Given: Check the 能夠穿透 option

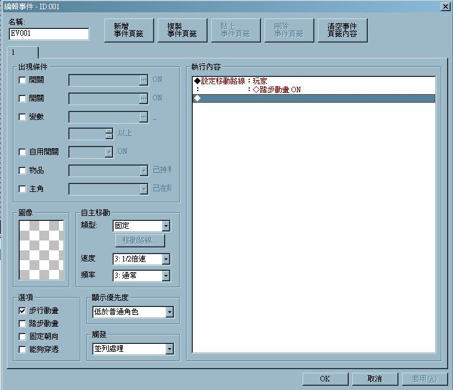Looking at the screenshot, I should coord(22,349).
